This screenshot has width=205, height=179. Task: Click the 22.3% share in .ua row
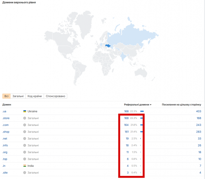tap(133, 112)
